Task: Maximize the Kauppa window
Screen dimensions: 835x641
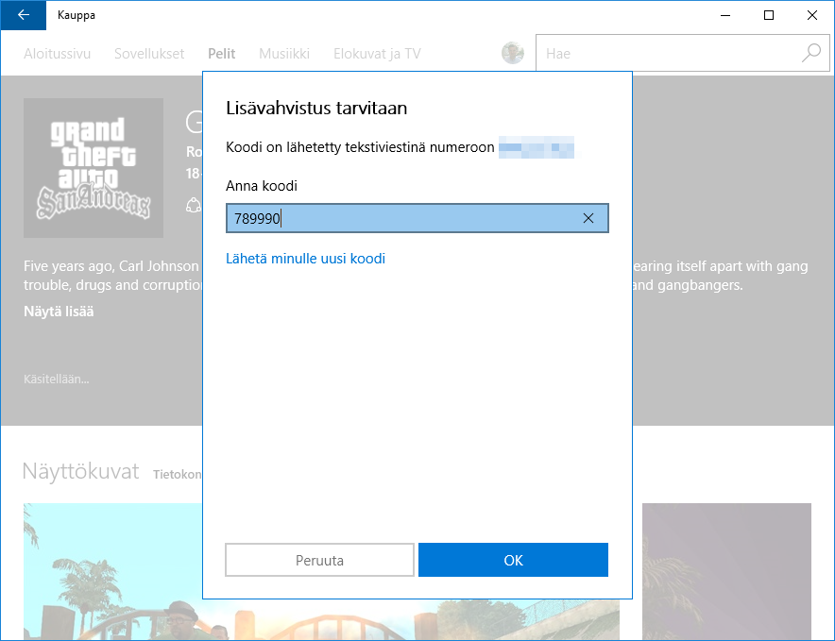Action: pyautogui.click(x=769, y=15)
